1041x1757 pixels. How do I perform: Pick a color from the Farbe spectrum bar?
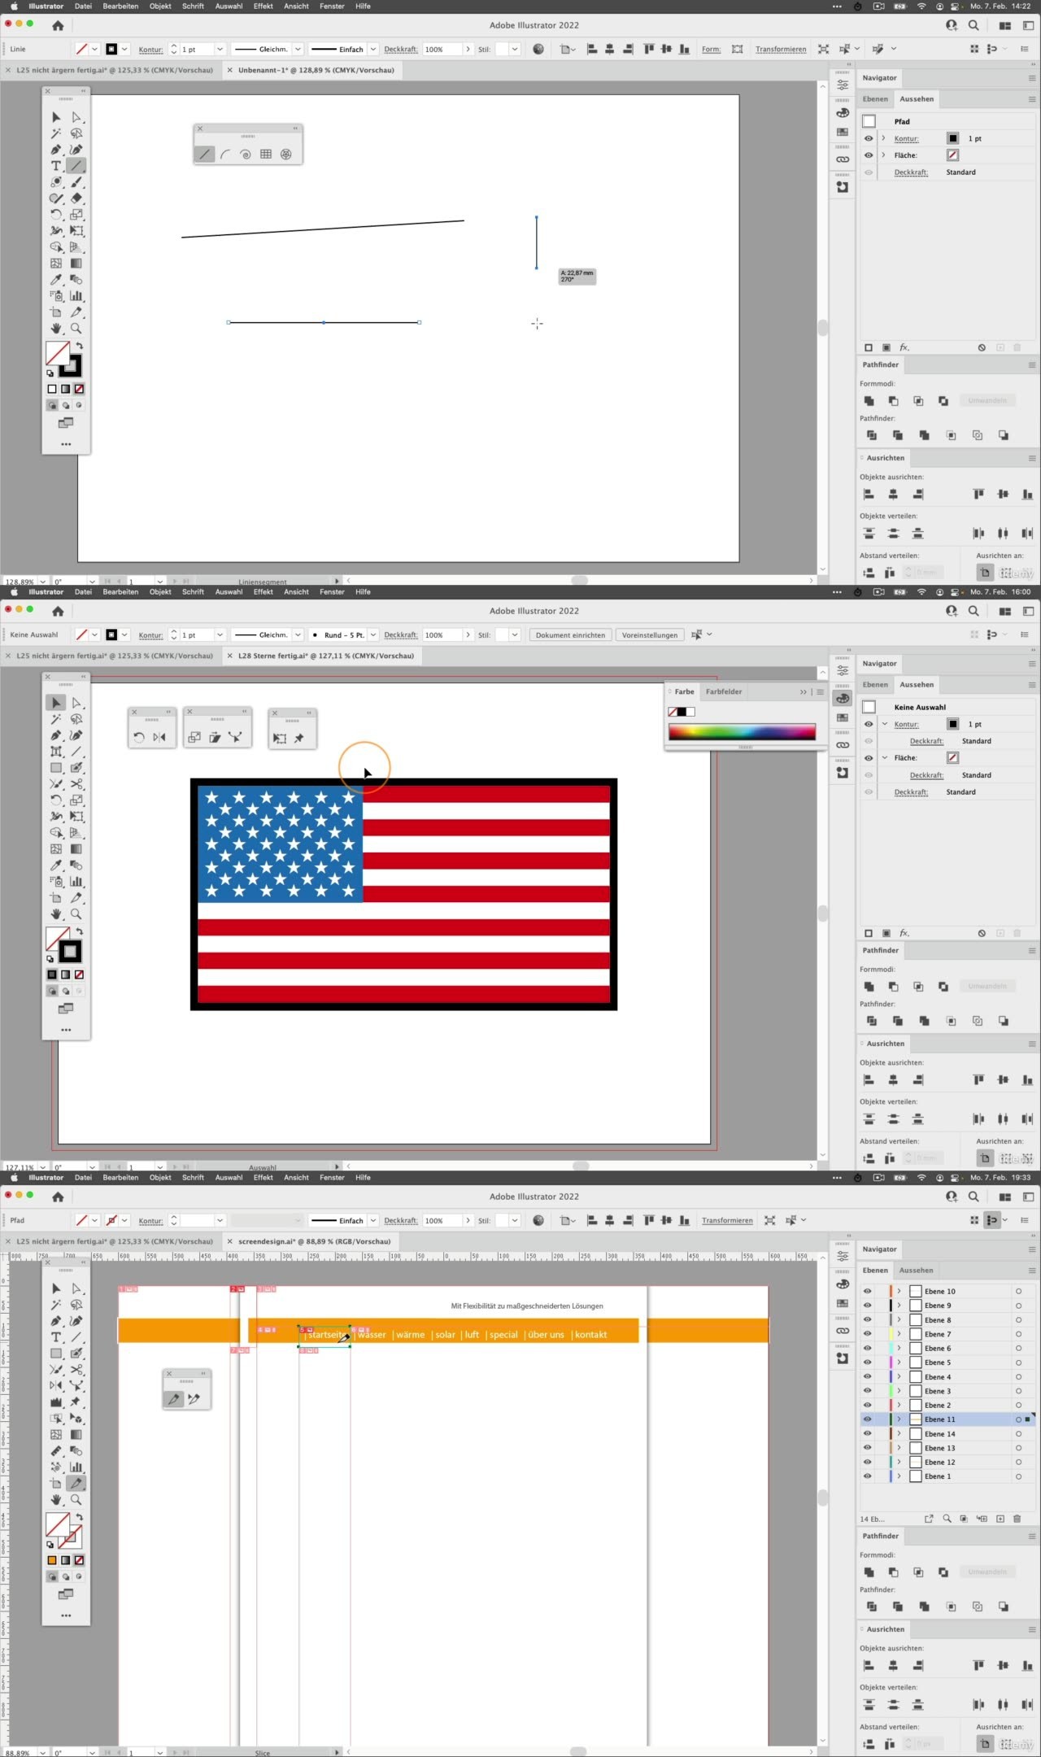[x=742, y=732]
